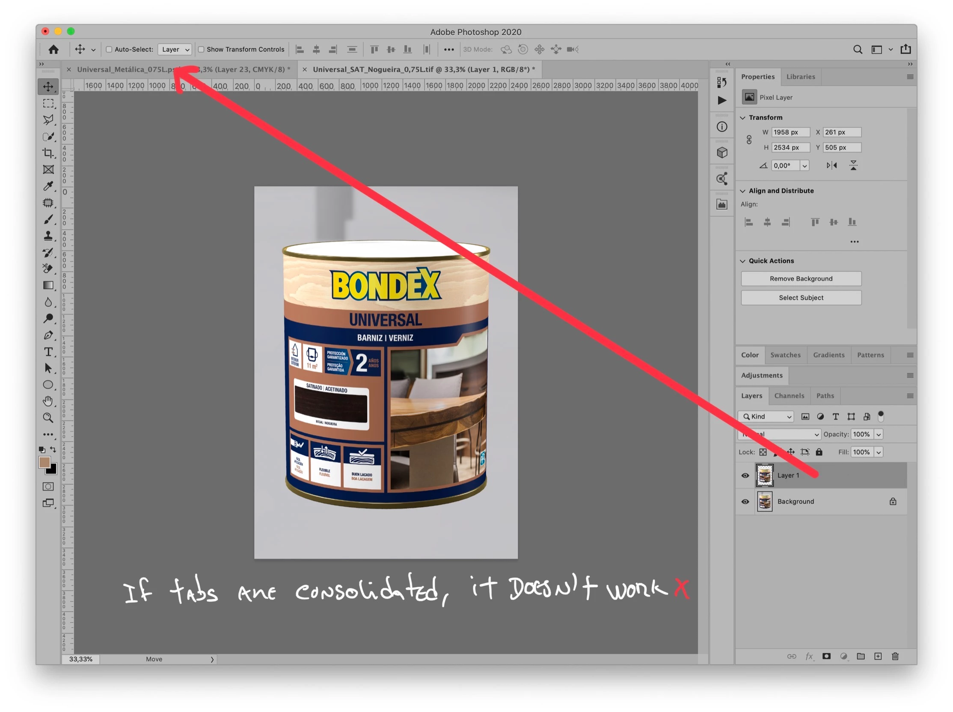Enable Show Transform Controls checkbox

201,50
